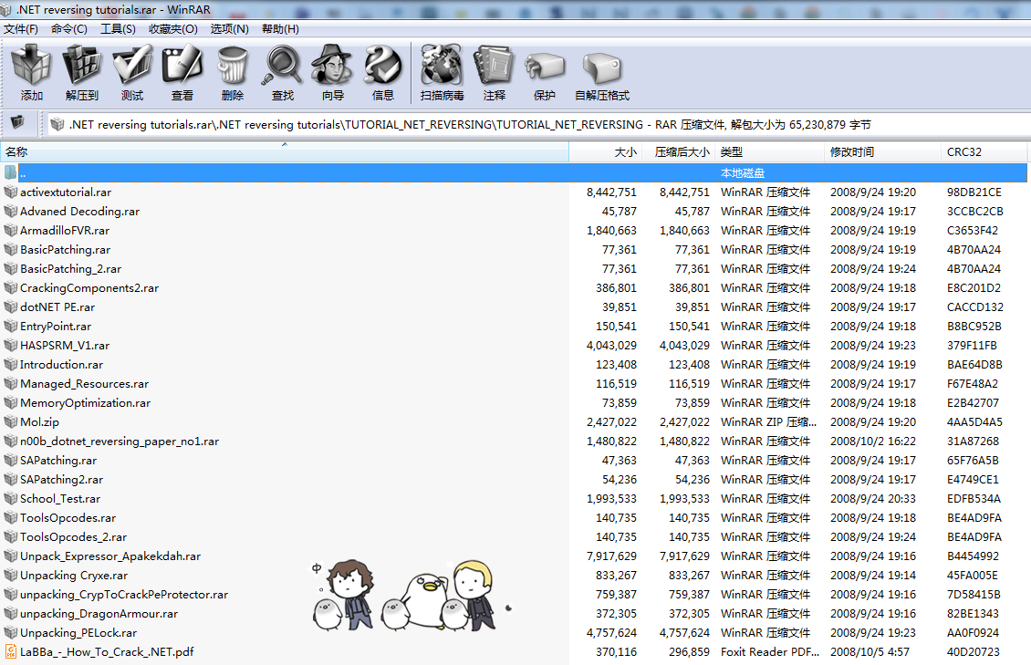This screenshot has width=1031, height=665.
Task: Select the SAPatching2.rar file name
Action: click(x=61, y=479)
